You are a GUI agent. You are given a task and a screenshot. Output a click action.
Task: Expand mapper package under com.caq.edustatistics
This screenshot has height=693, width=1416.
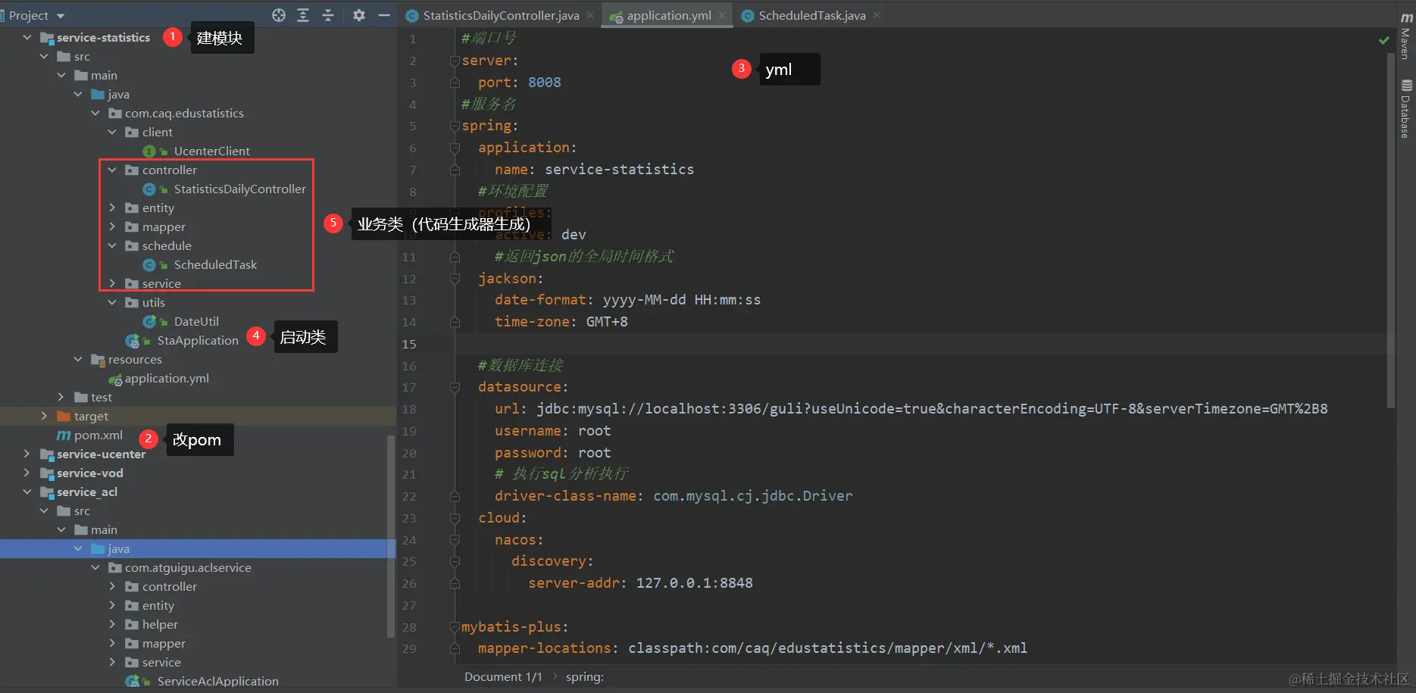pyautogui.click(x=112, y=227)
